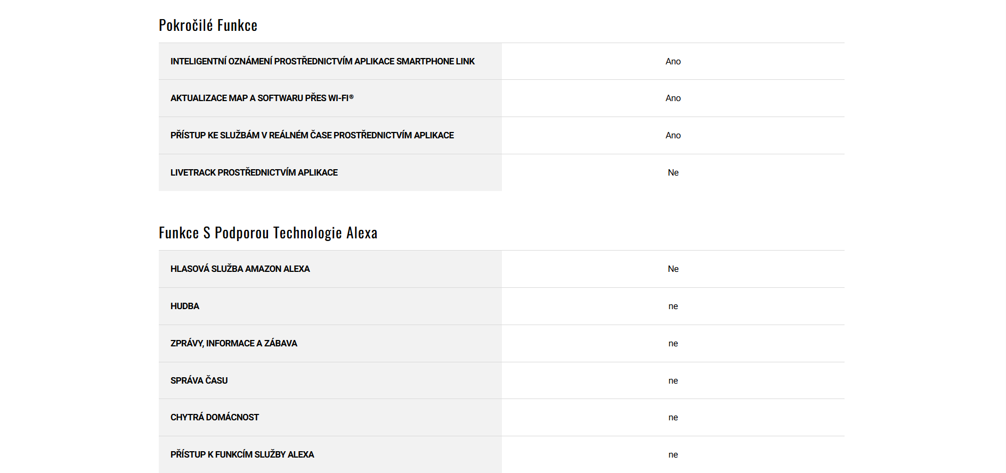Click "Ne" value for Amazon Alexa voice service
The width and height of the screenshot is (1006, 473).
(x=673, y=269)
